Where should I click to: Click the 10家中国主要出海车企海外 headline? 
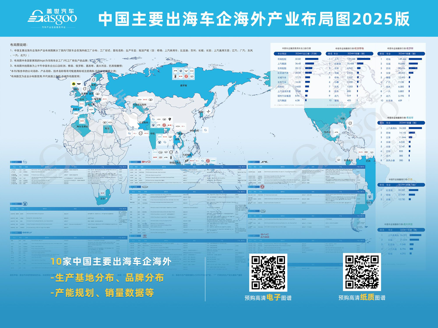(111, 261)
